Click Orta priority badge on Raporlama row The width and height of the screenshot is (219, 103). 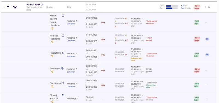pyautogui.click(x=103, y=85)
